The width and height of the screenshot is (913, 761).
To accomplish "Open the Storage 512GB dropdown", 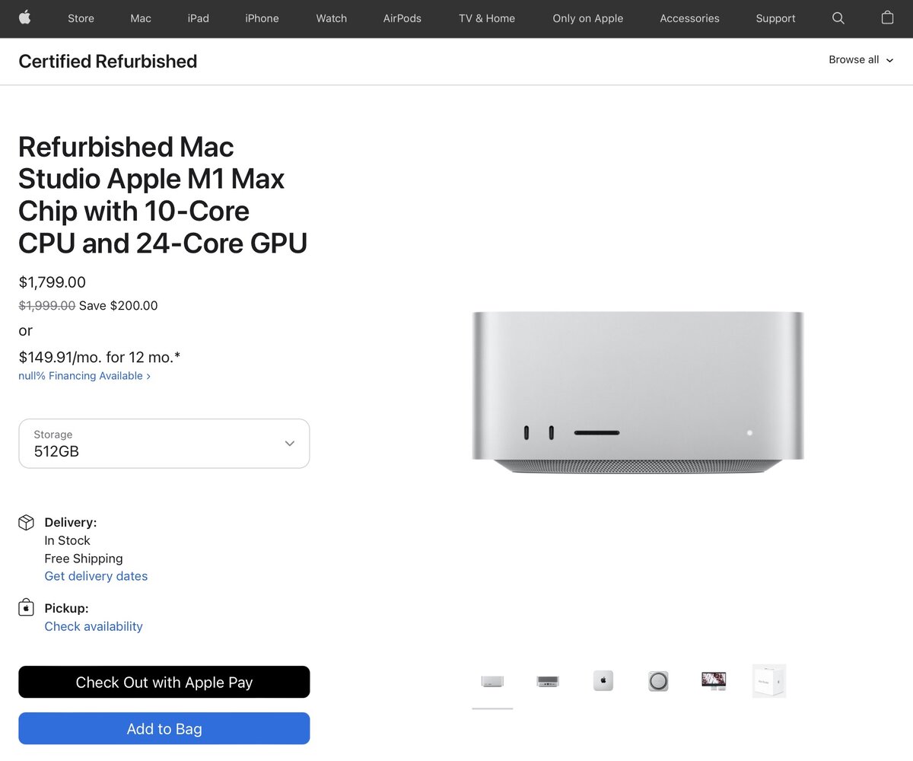I will tap(164, 444).
